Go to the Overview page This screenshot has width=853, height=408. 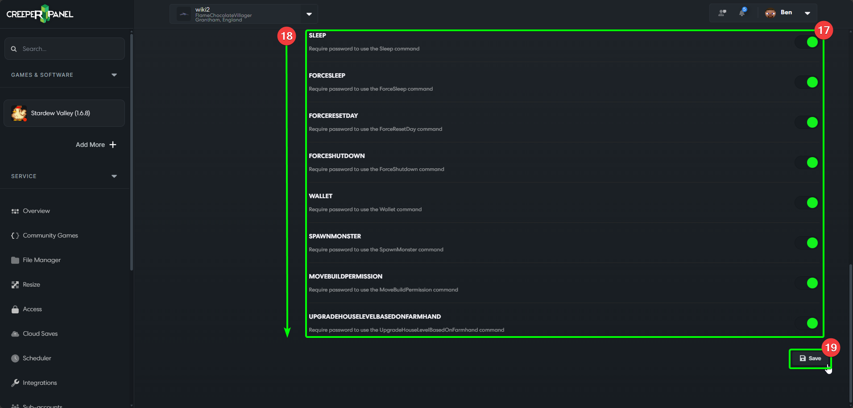[36, 211]
